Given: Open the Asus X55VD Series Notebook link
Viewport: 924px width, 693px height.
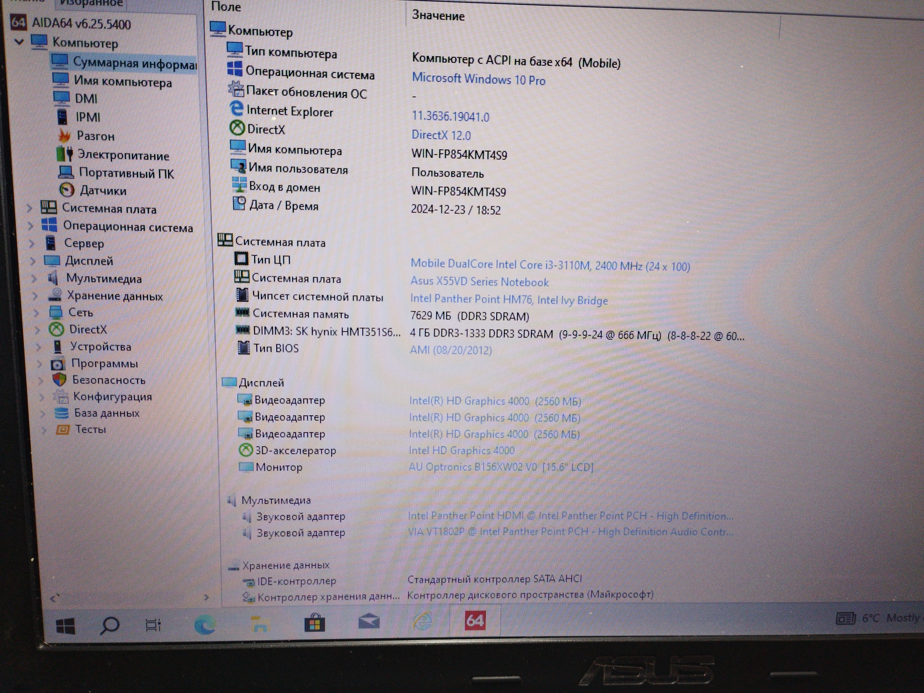Looking at the screenshot, I should point(479,282).
